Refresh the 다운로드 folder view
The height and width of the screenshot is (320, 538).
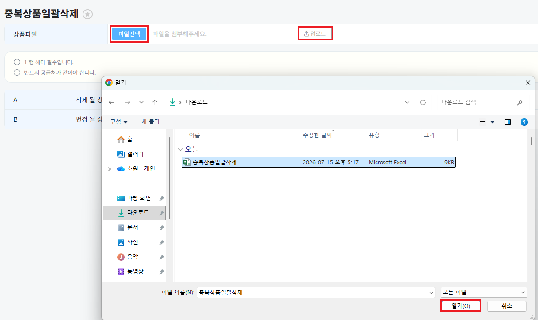pyautogui.click(x=423, y=102)
